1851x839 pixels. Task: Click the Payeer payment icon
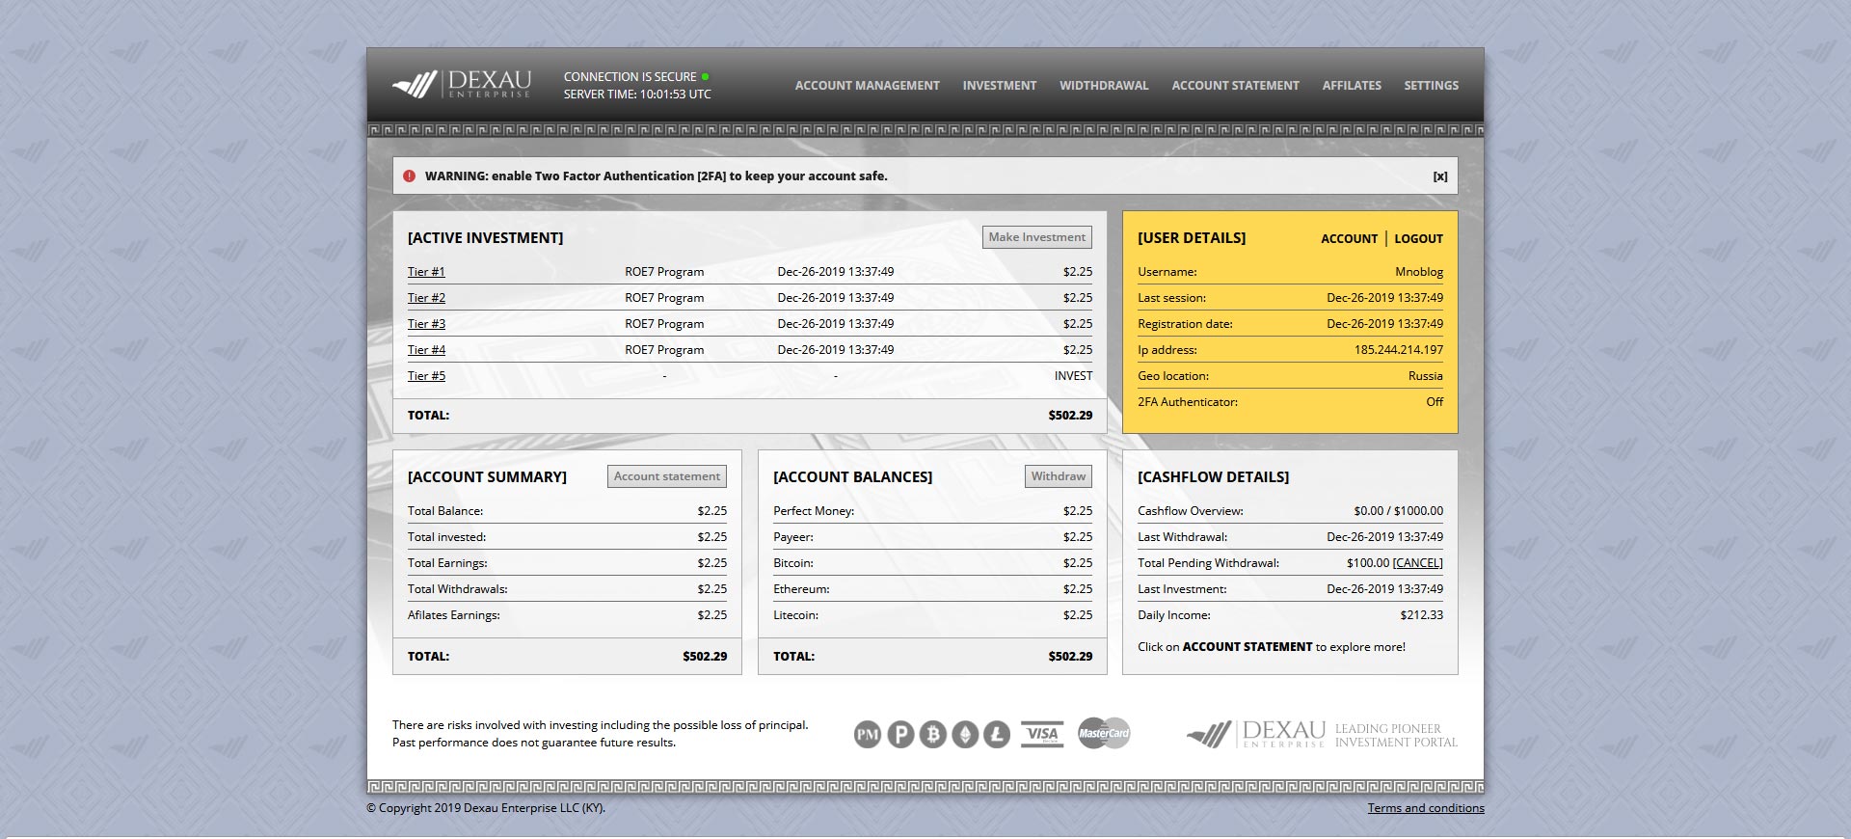click(x=900, y=735)
